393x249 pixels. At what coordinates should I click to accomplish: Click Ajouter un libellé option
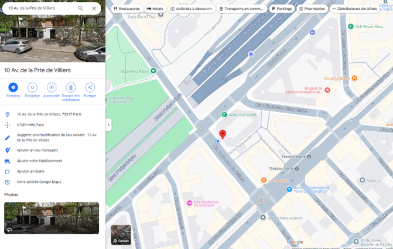point(30,171)
